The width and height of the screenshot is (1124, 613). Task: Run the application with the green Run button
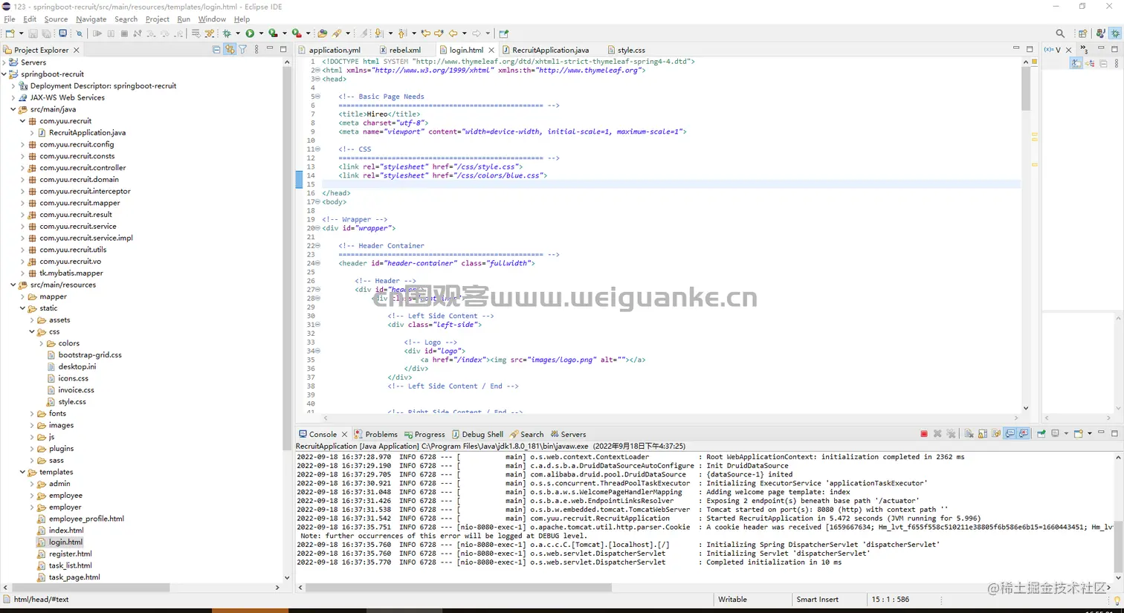coord(251,33)
